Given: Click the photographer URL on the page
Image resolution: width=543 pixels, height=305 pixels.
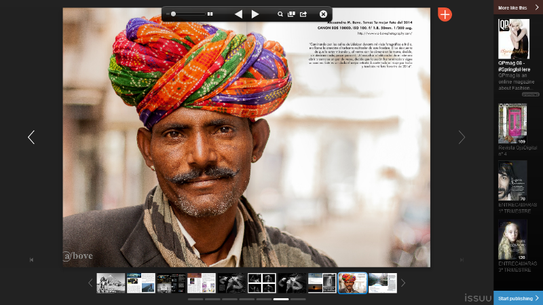Looking at the screenshot, I should pos(385,33).
